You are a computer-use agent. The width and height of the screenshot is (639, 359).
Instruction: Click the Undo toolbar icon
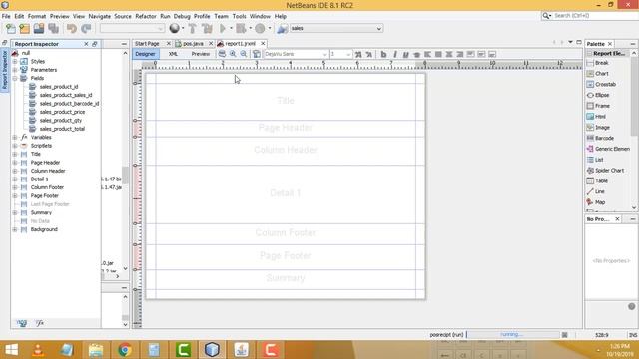coord(72,29)
